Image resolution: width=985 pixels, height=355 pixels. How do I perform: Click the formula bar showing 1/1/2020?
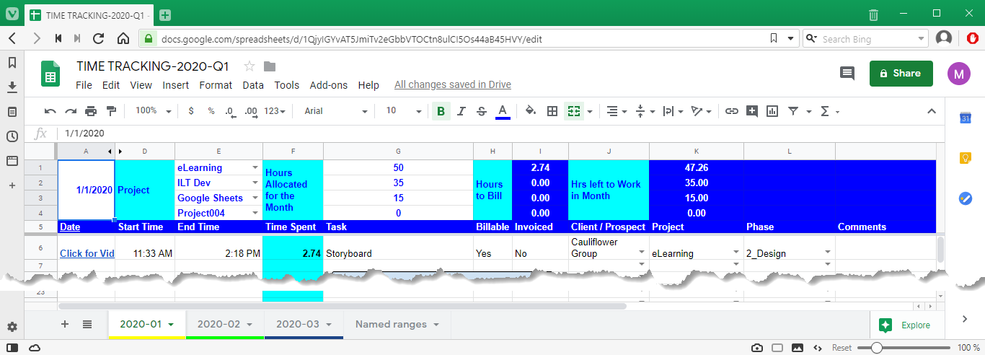click(x=433, y=133)
